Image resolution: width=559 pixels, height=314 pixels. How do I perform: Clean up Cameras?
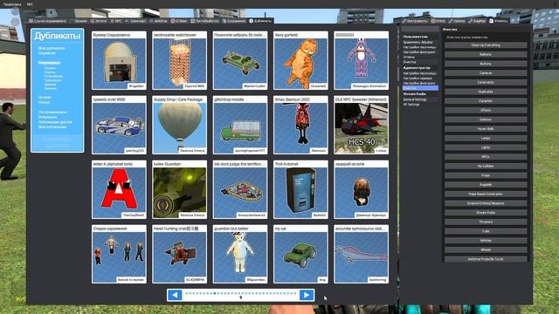click(x=486, y=73)
